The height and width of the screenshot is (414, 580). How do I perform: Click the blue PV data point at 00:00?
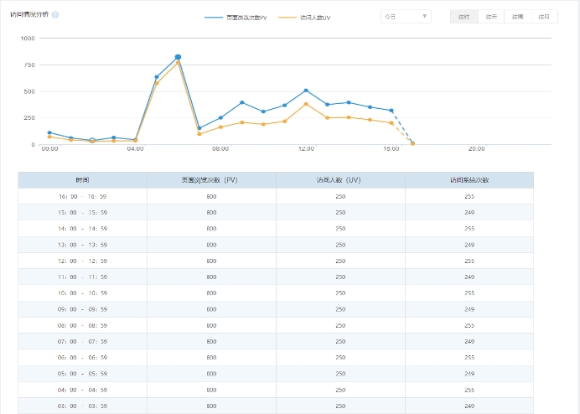pos(49,132)
